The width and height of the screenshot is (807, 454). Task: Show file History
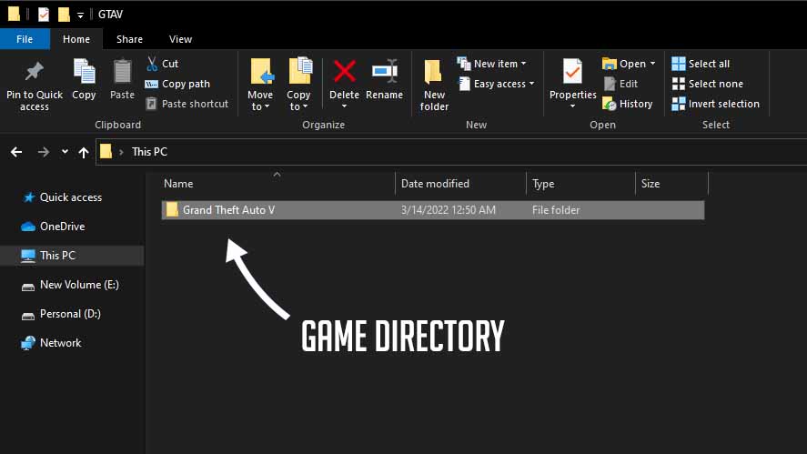pyautogui.click(x=628, y=104)
